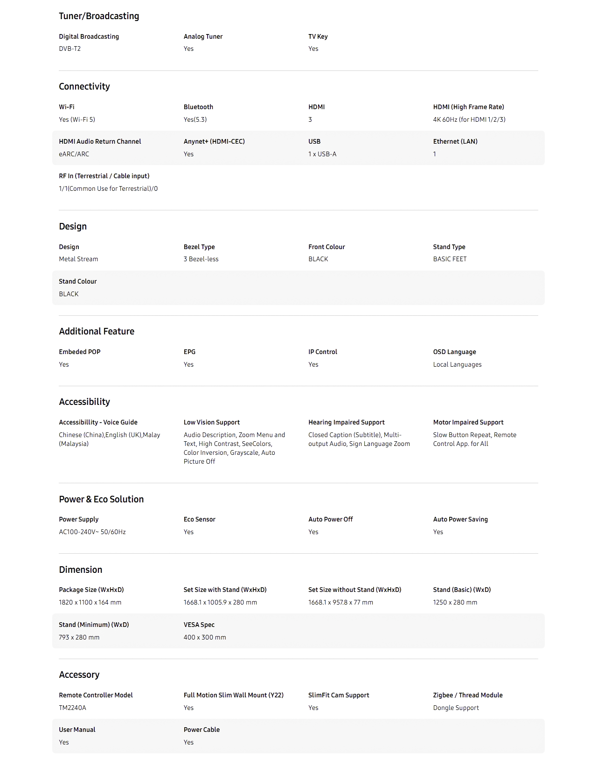This screenshot has height=772, width=597.
Task: Click the Metal Stream design value
Action: point(78,259)
